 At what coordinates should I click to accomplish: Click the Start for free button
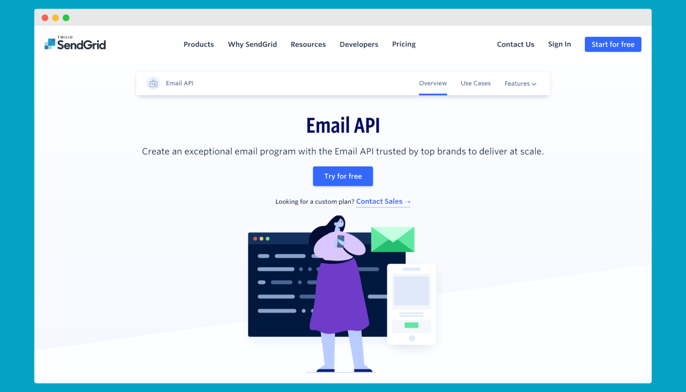click(x=613, y=44)
